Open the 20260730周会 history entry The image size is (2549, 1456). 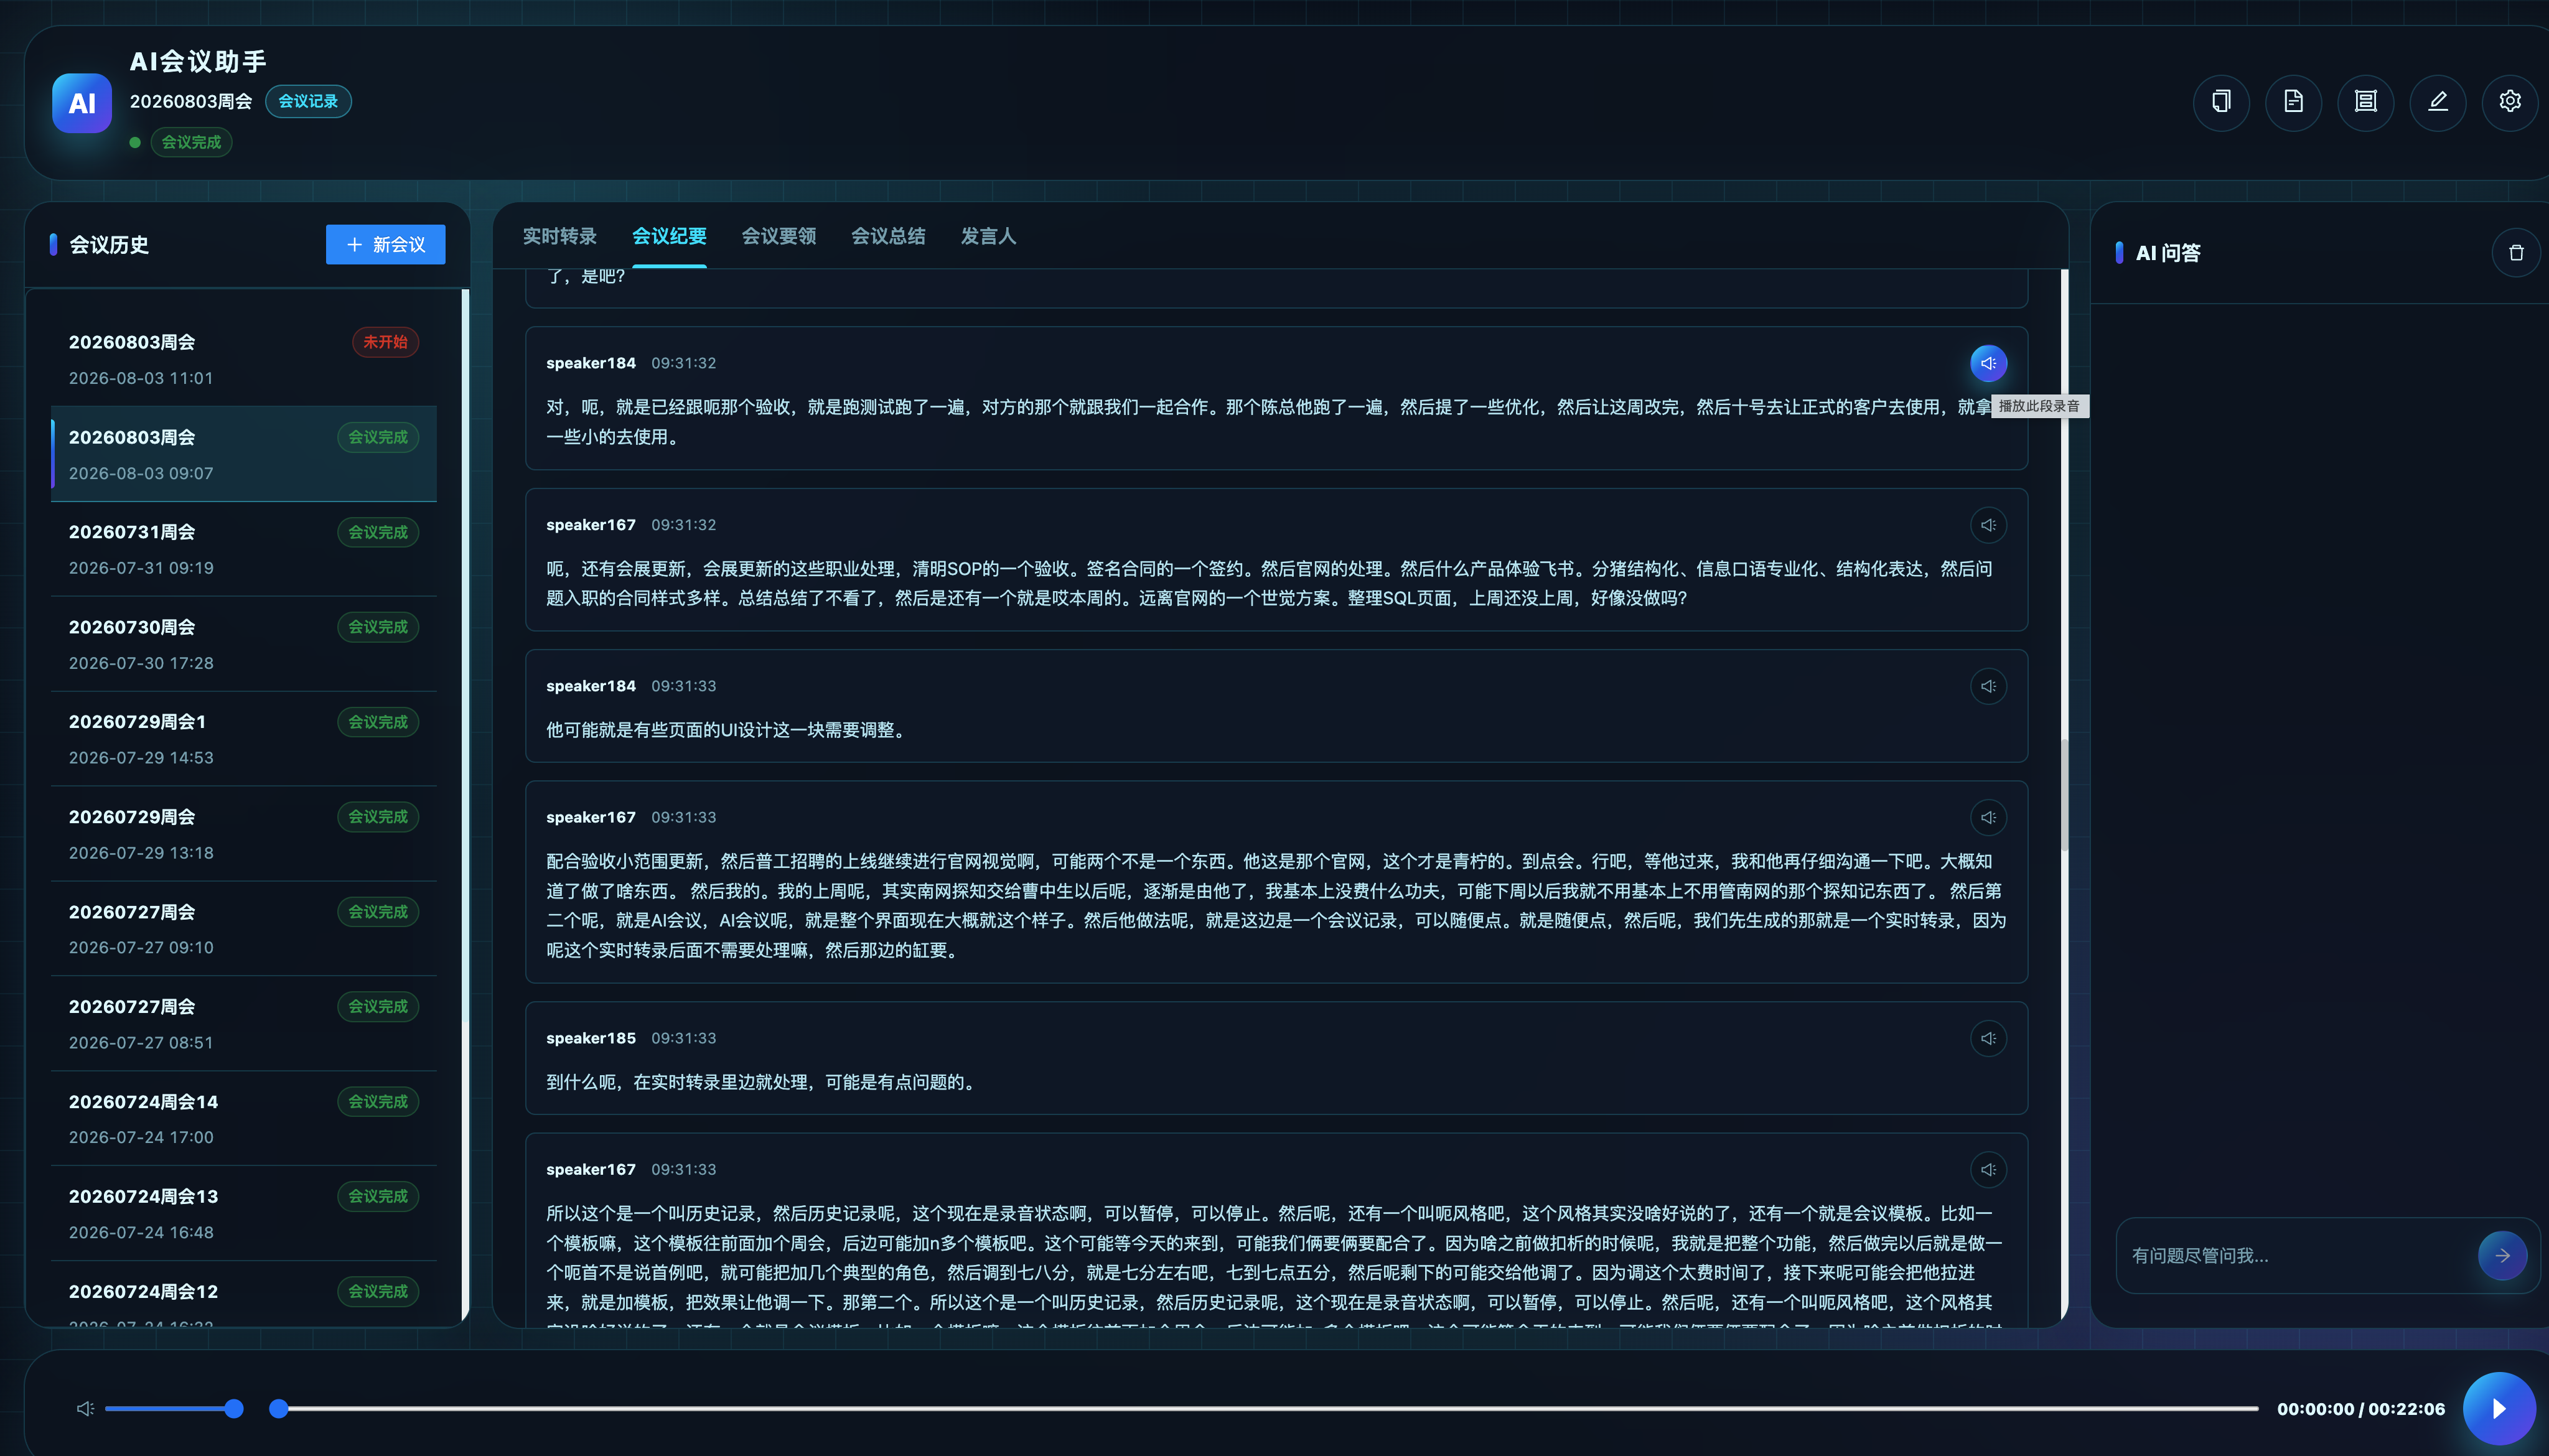[244, 644]
